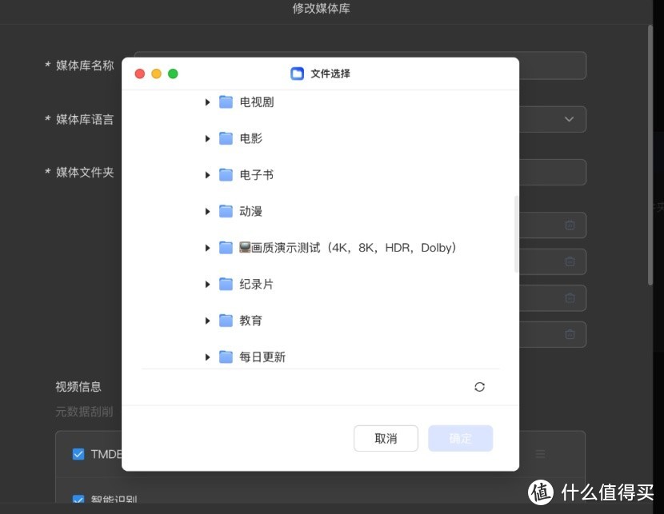Click the refresh icon in the file dialog
Image resolution: width=664 pixels, height=514 pixels.
click(x=479, y=386)
